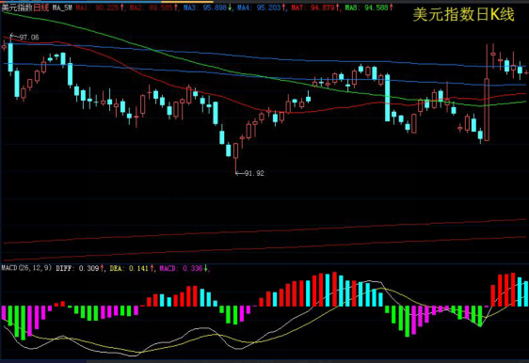This screenshot has height=363, width=529.
Task: Open the MA_5M indicator name label
Action: [x=62, y=8]
